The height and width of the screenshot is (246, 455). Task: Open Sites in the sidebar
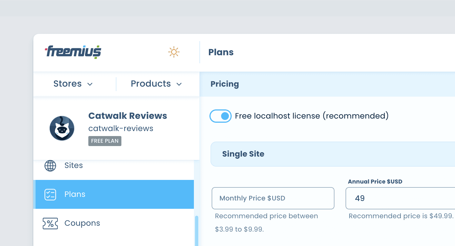coord(114,166)
